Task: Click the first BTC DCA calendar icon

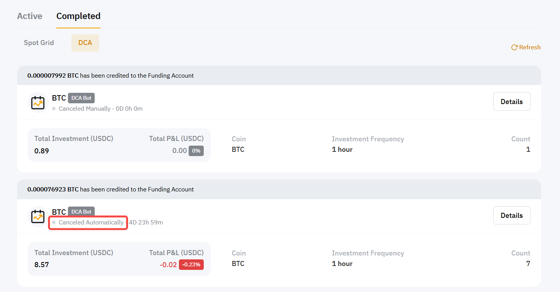Action: pos(38,103)
